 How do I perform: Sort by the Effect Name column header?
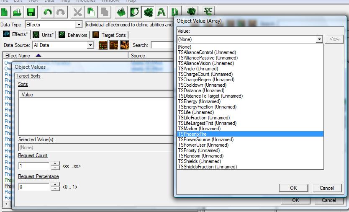[65, 55]
